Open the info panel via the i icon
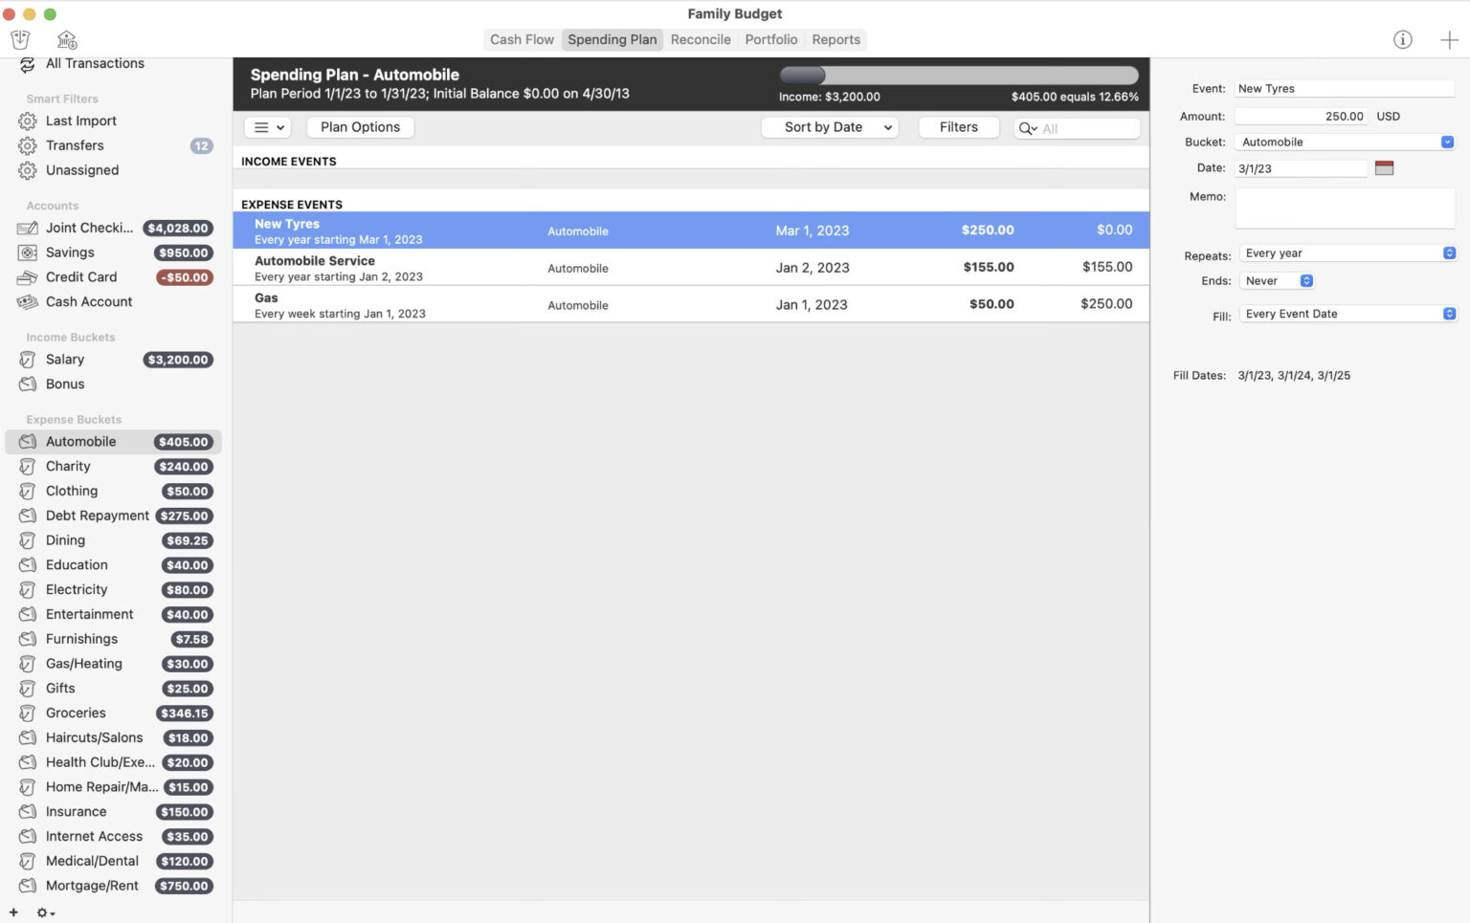The width and height of the screenshot is (1470, 923). [1403, 39]
